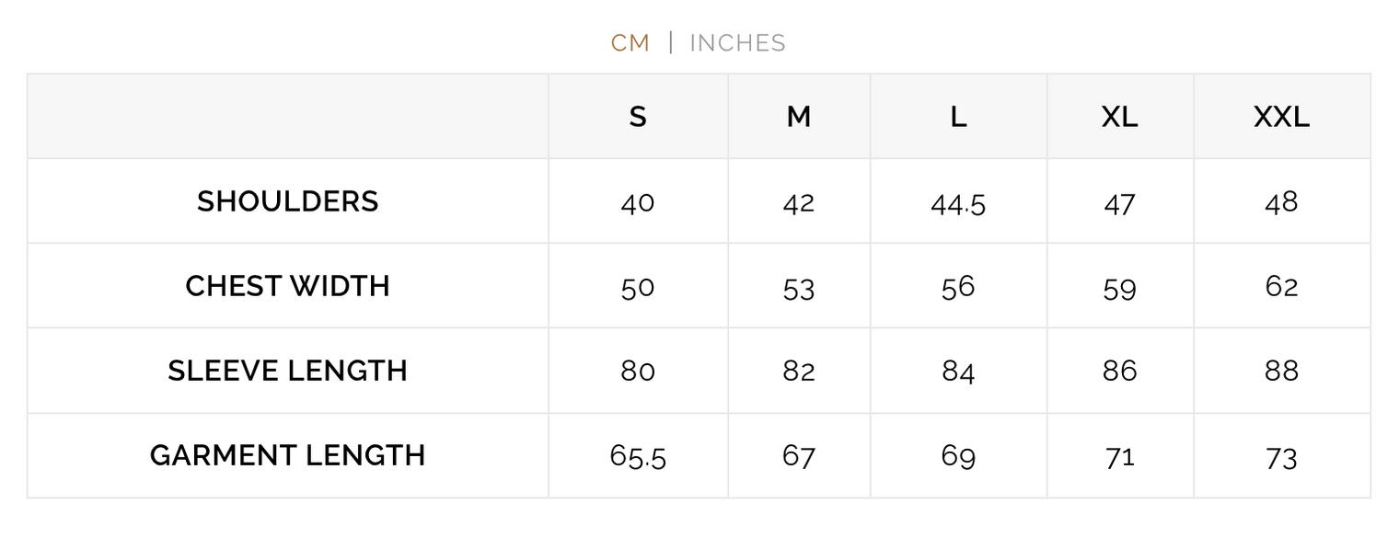This screenshot has width=1399, height=538.
Task: Select the XXL size column header
Action: point(1281,117)
